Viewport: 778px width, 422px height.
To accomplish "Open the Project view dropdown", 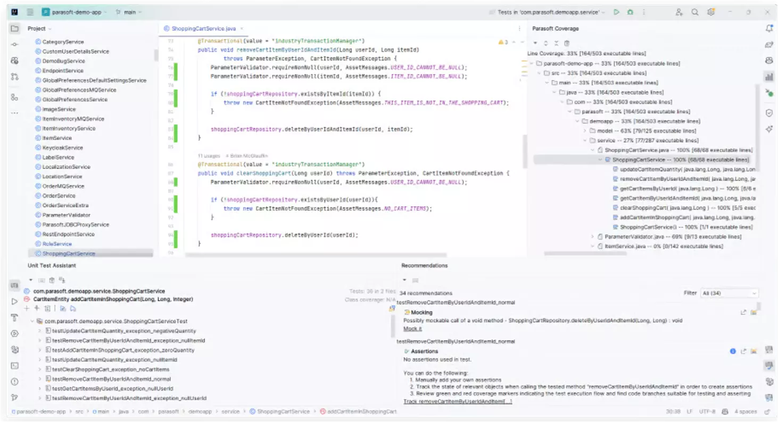I will point(40,29).
